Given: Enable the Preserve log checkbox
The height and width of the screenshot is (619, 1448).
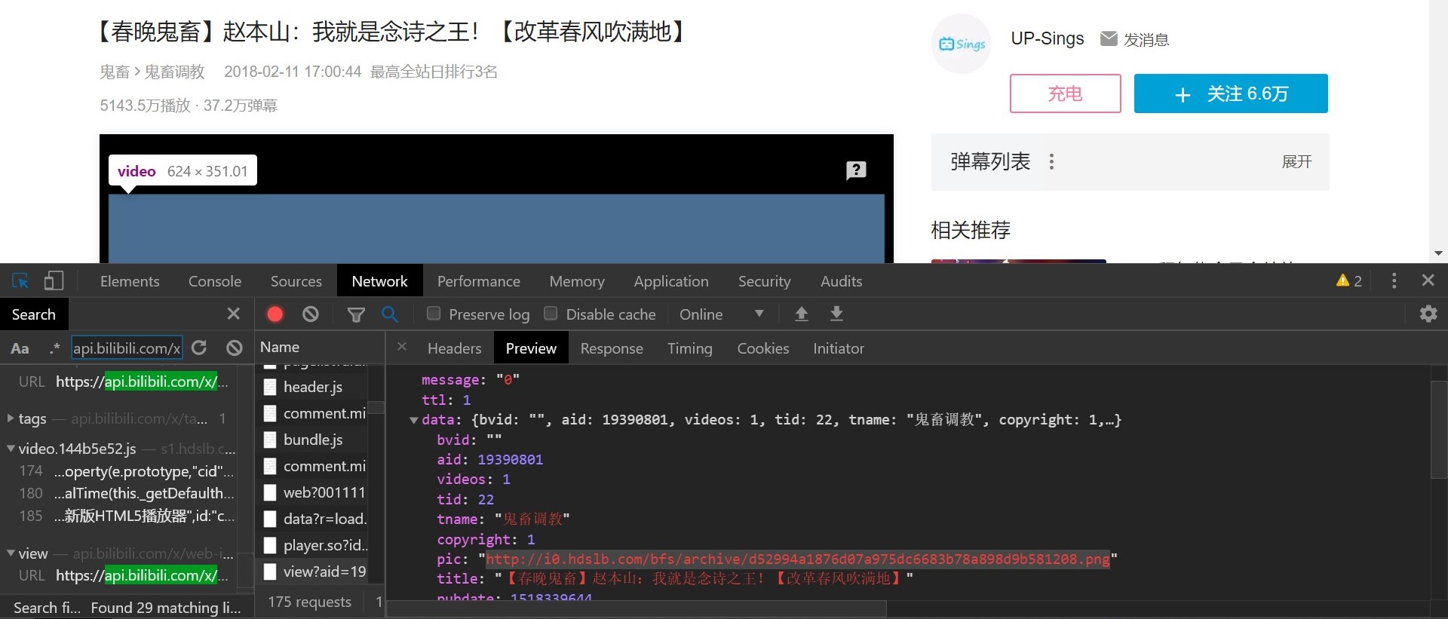Looking at the screenshot, I should click(x=434, y=314).
